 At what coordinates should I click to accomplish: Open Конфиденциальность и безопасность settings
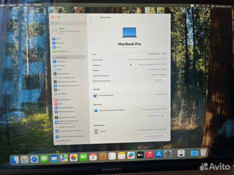(67, 122)
